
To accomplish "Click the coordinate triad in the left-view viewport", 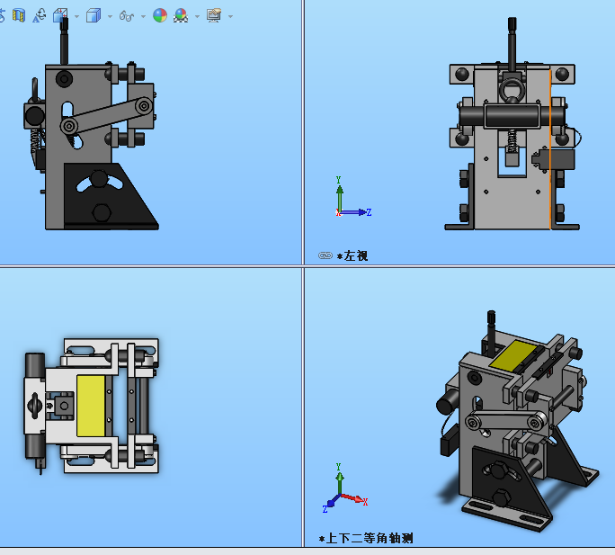I will click(352, 197).
